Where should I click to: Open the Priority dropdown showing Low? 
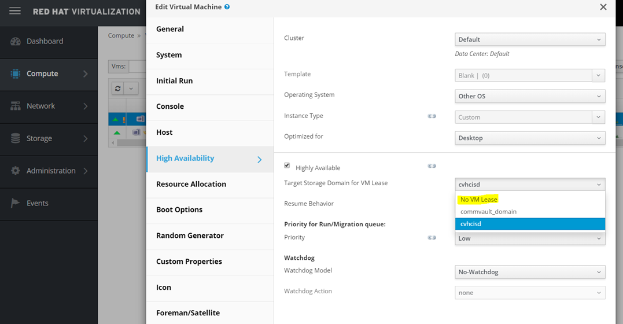[530, 238]
